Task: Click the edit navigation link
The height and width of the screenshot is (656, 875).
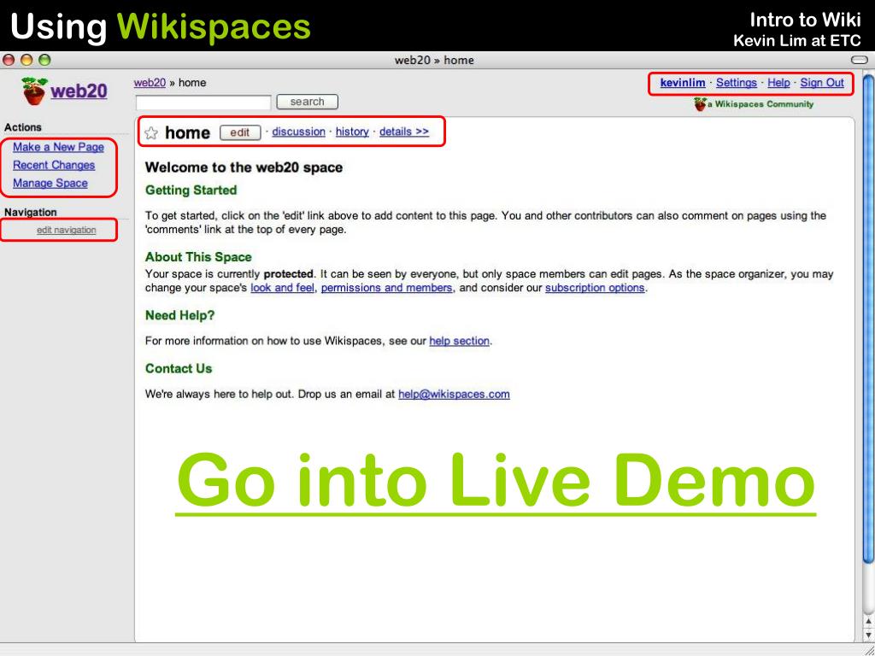Action: 67,230
